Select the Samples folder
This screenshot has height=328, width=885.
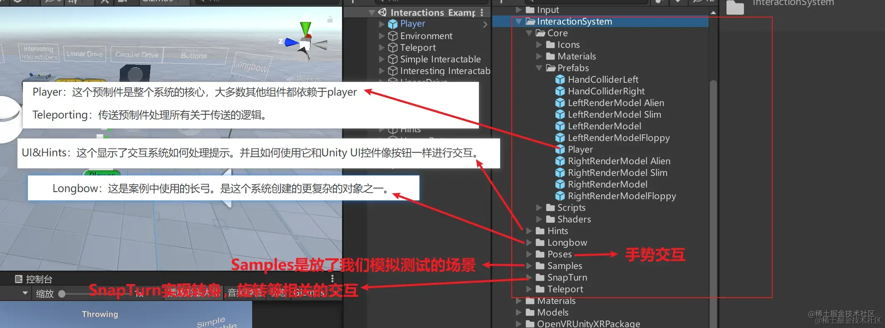pyautogui.click(x=564, y=266)
